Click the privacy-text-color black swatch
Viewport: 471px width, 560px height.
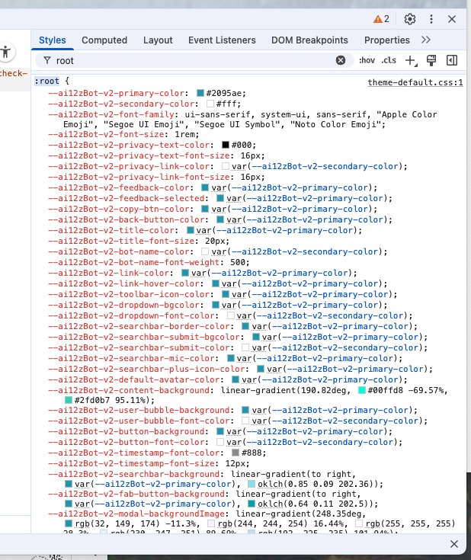[x=226, y=145]
